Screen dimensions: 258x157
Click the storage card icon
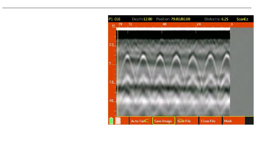118,121
